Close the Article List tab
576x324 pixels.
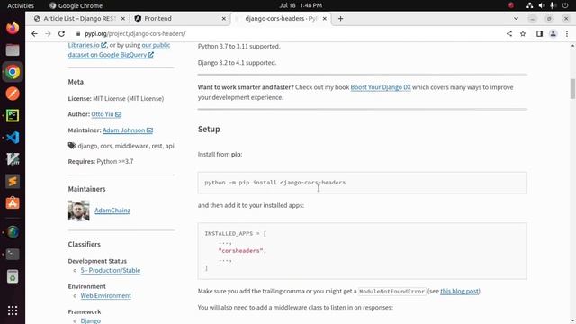click(x=123, y=18)
